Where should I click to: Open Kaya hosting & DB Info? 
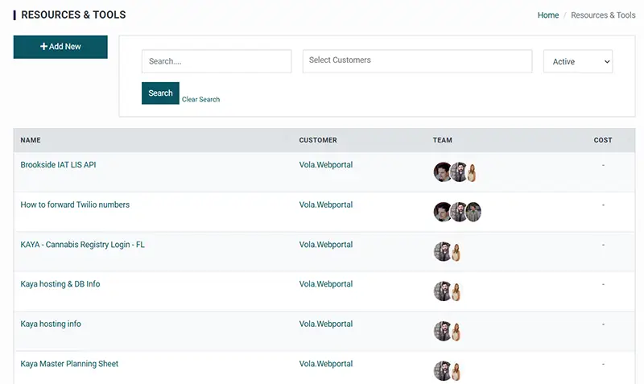60,284
